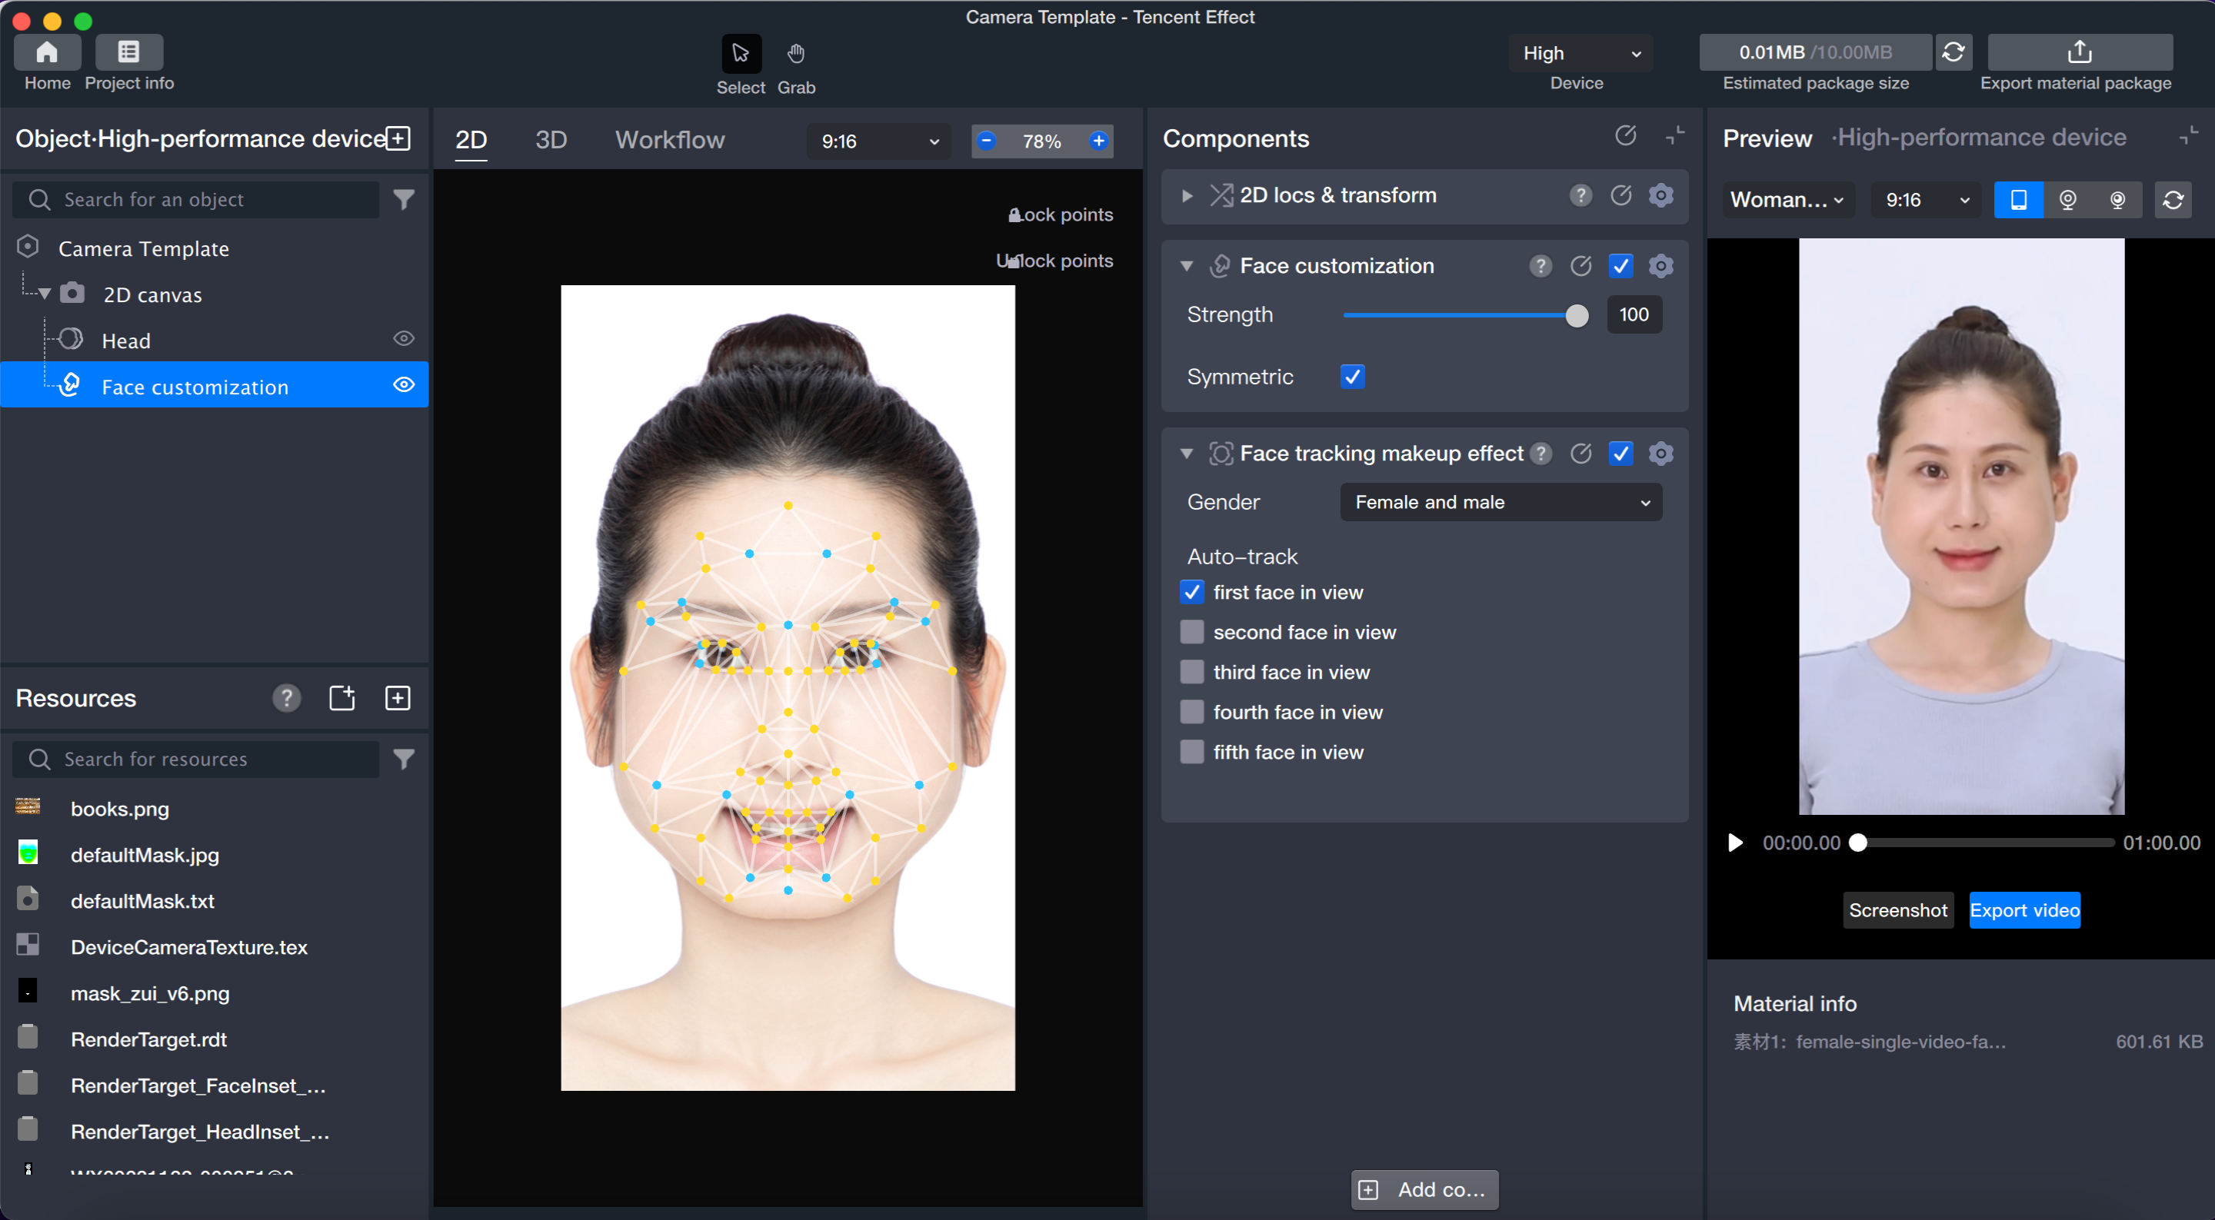Enable second face in view tracking

1192,632
